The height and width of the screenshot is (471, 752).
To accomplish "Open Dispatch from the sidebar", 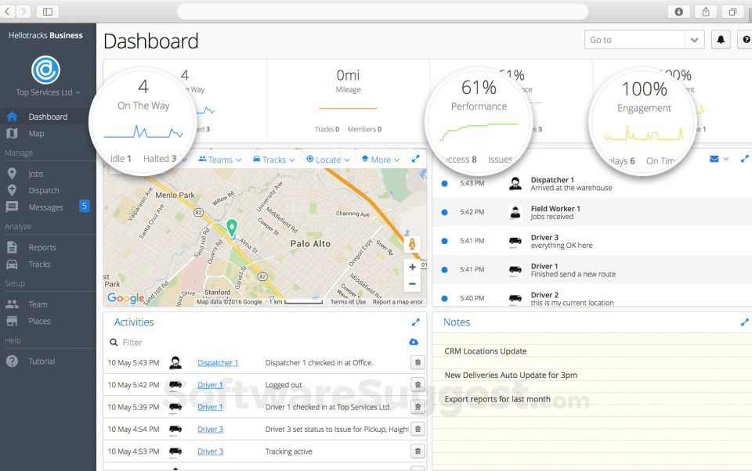I will [43, 190].
